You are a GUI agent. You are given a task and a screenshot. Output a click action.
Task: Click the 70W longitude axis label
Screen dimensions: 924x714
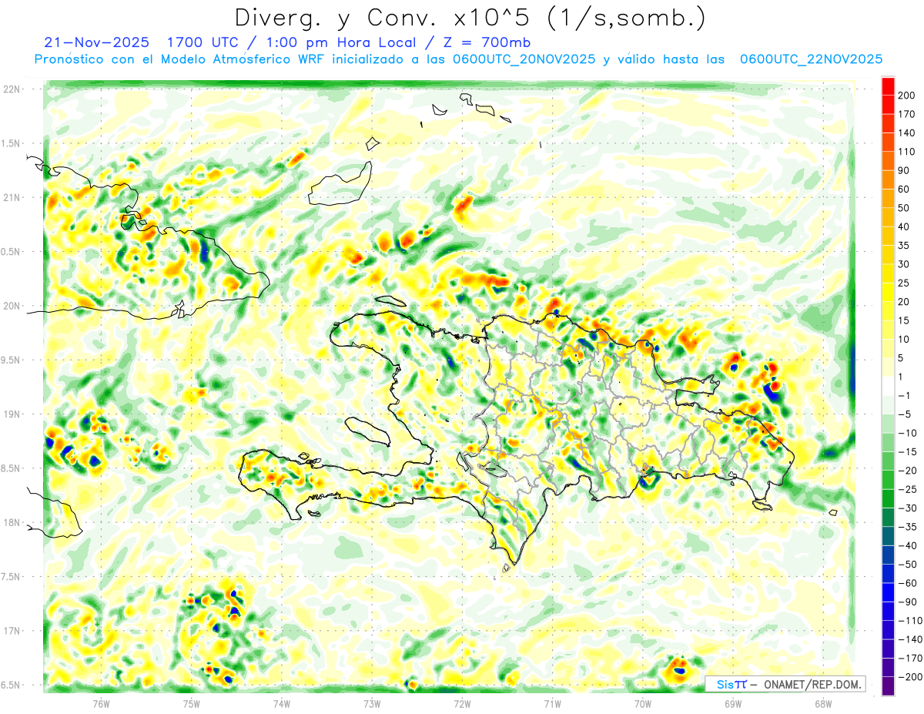(643, 702)
